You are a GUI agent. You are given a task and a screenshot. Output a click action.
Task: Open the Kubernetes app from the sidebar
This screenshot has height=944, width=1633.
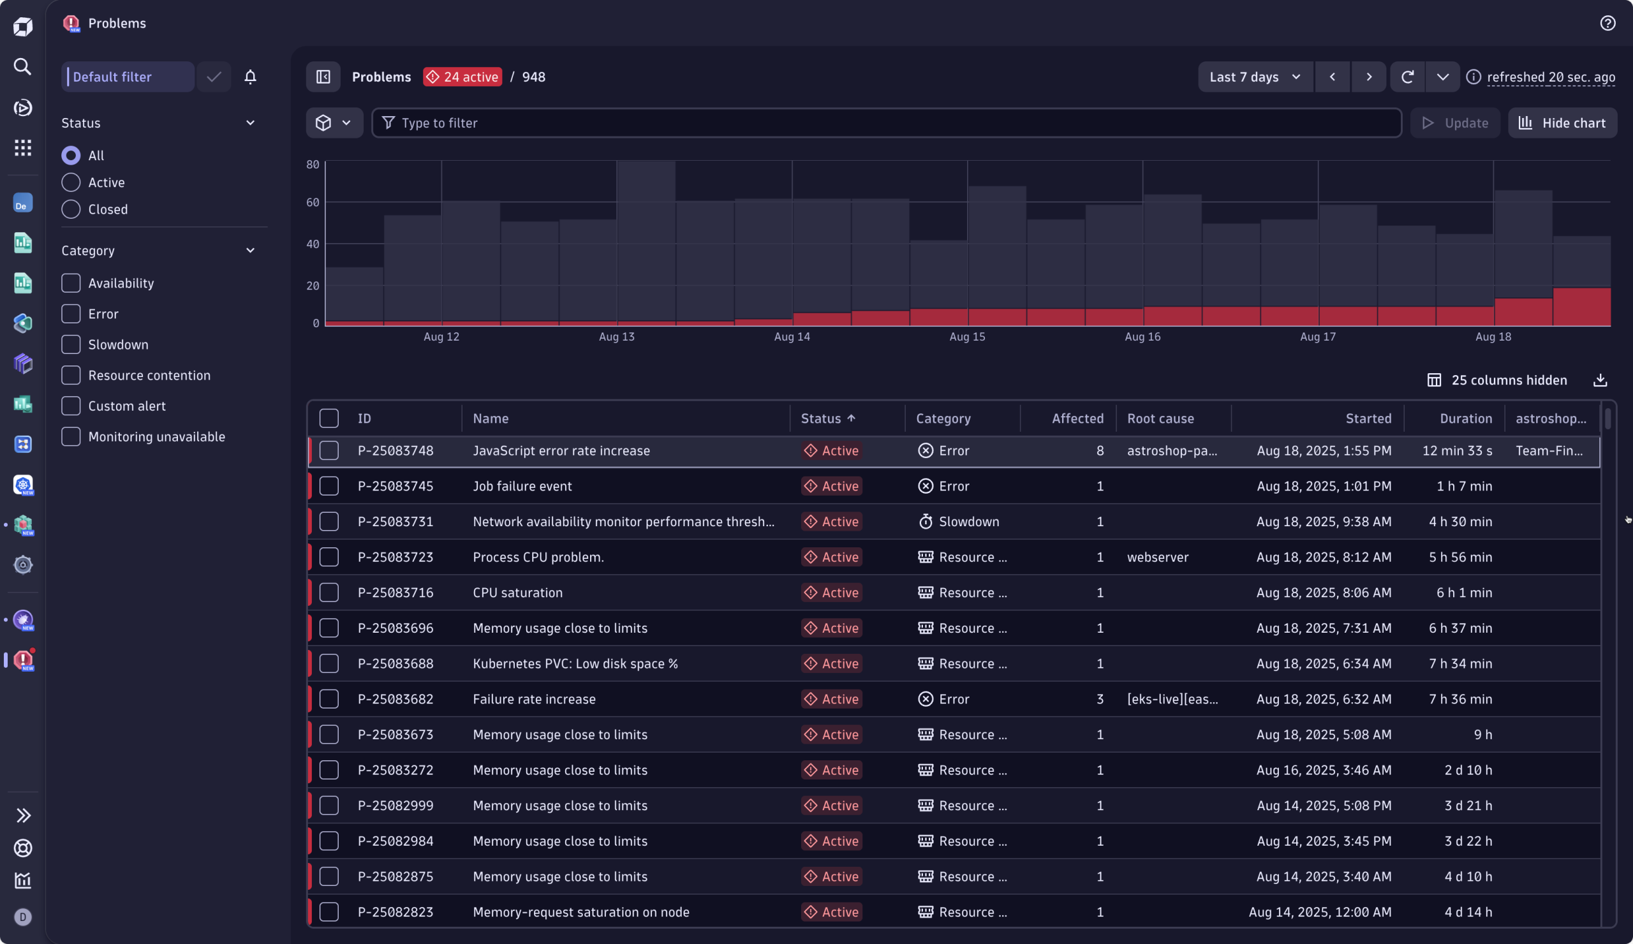click(23, 485)
